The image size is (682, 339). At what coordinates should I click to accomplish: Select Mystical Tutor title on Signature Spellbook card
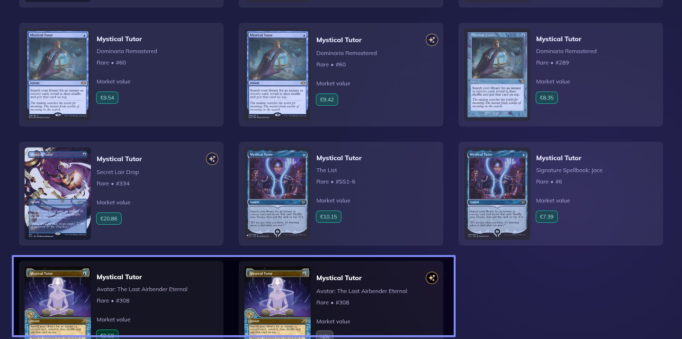[x=559, y=158]
